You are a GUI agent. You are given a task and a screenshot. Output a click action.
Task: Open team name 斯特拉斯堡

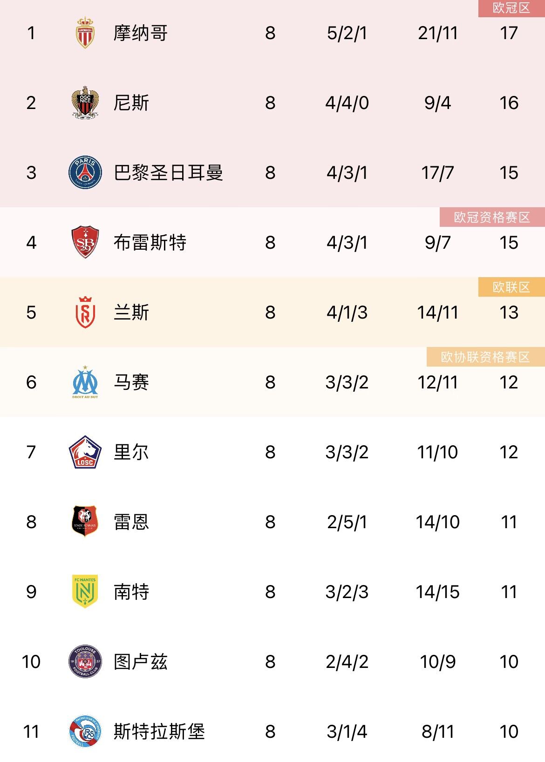coord(159,732)
